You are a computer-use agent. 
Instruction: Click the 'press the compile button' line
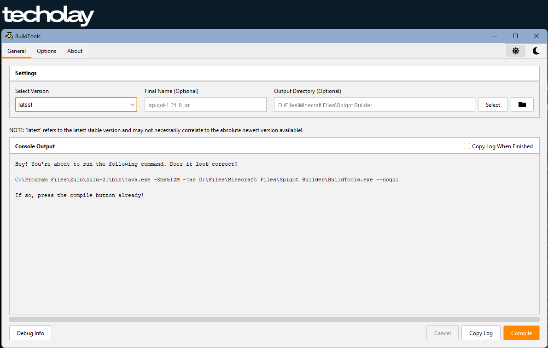(x=79, y=195)
